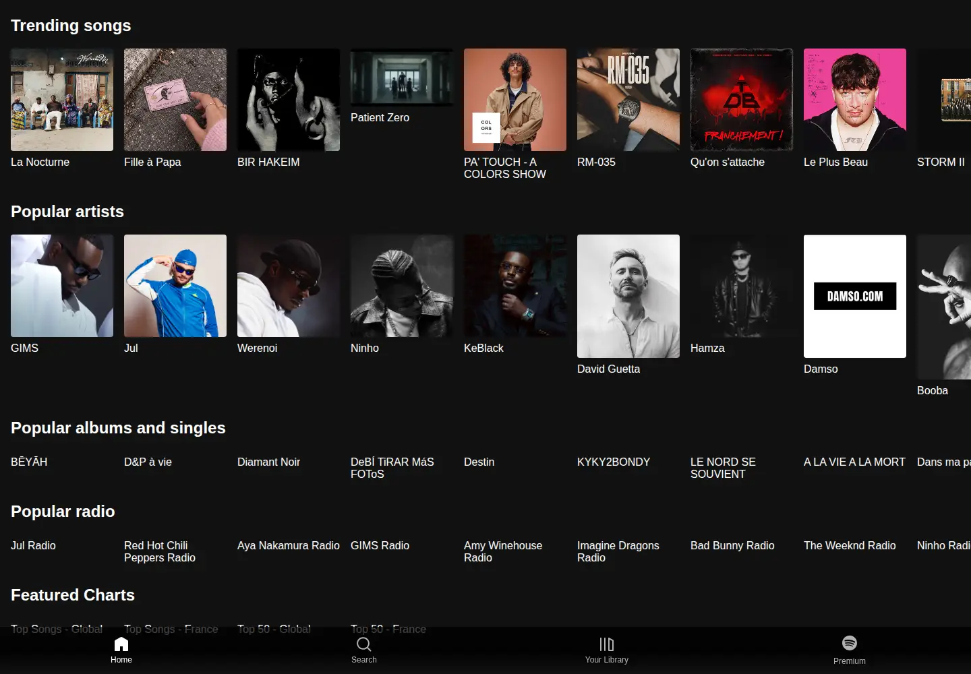This screenshot has height=674, width=971.
Task: Click the Trending songs section heading
Action: pyautogui.click(x=71, y=26)
